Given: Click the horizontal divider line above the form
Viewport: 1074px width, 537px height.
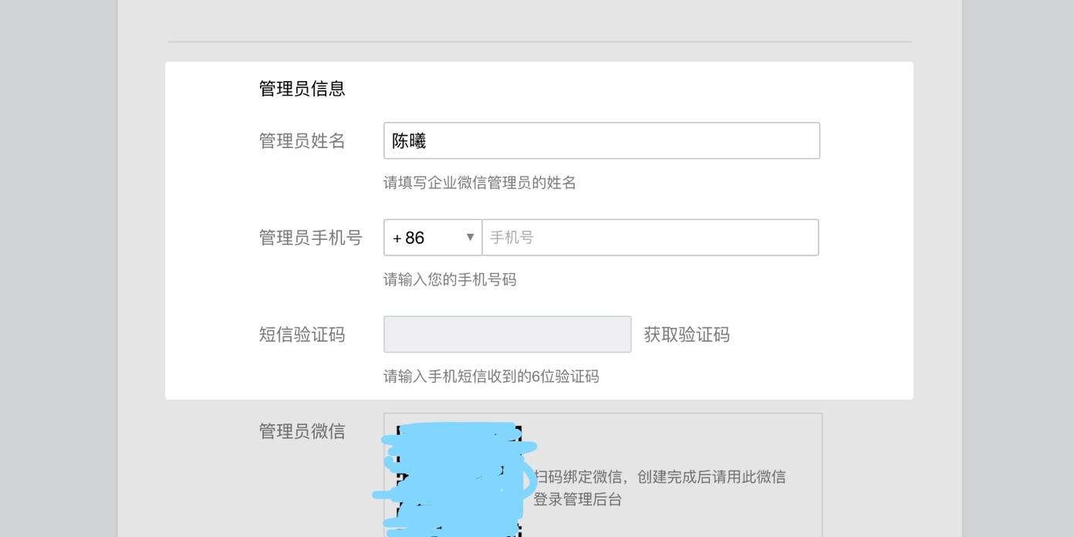Looking at the screenshot, I should point(539,42).
